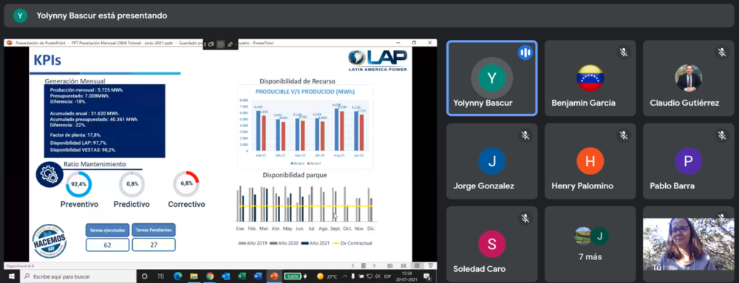Click the pin icon on presentation toolbar

coord(230,44)
